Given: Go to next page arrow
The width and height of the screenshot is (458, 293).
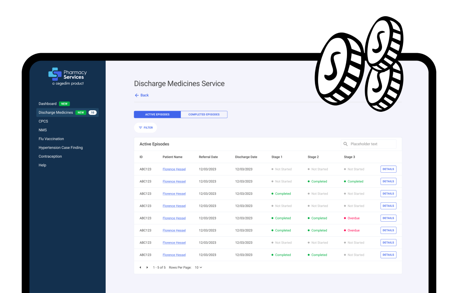Looking at the screenshot, I should pos(147,268).
